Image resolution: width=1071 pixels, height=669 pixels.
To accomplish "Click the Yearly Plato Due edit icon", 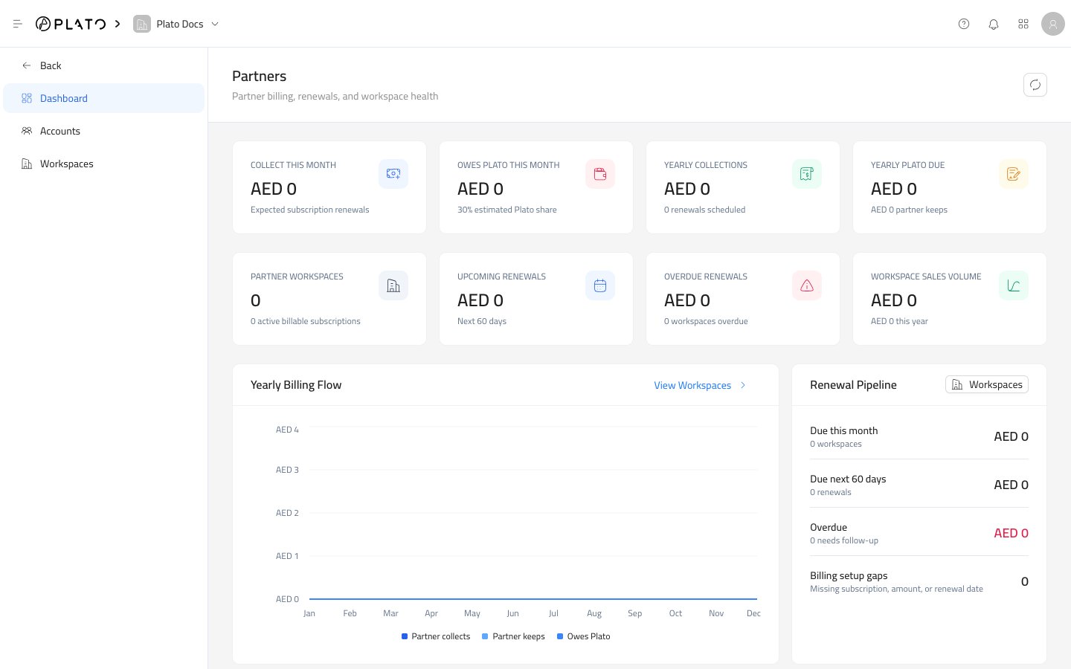I will [x=1014, y=174].
